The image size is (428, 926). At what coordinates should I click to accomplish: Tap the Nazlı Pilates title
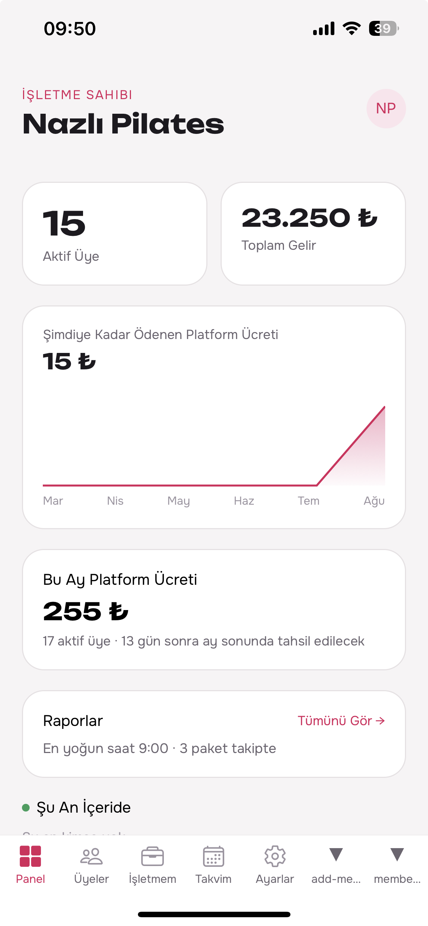[x=123, y=124]
